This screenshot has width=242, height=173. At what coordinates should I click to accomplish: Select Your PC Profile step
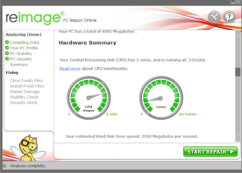(x=24, y=48)
